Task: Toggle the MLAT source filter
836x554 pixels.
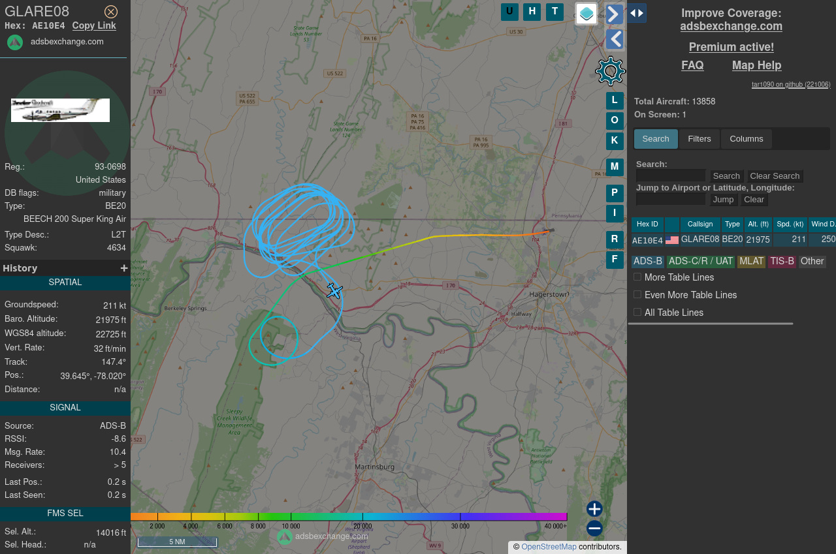Action: (x=751, y=261)
